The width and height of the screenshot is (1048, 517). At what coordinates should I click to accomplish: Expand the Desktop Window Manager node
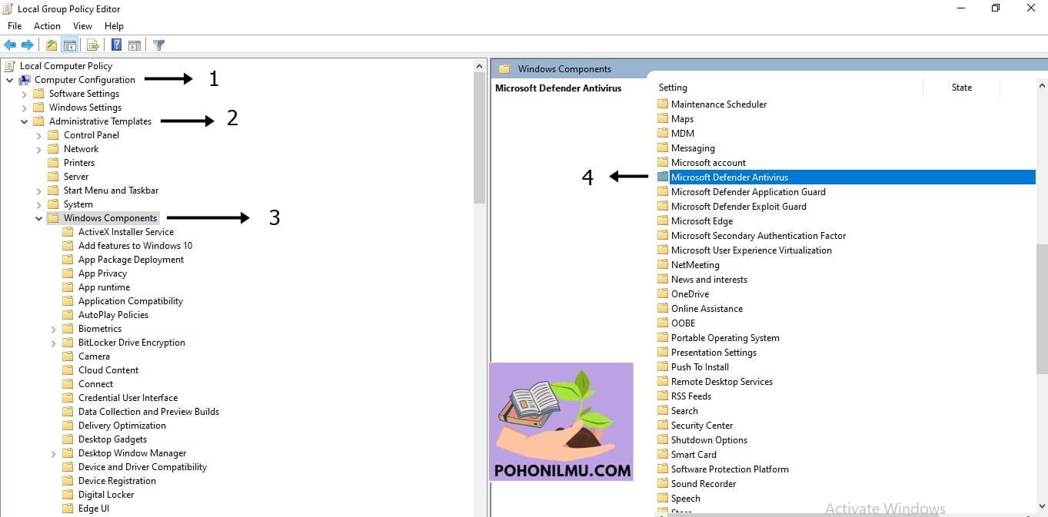(x=54, y=454)
